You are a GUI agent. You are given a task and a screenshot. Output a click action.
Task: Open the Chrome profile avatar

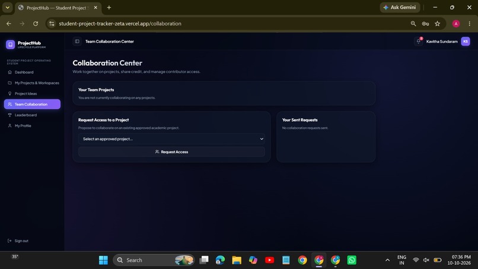click(x=456, y=24)
